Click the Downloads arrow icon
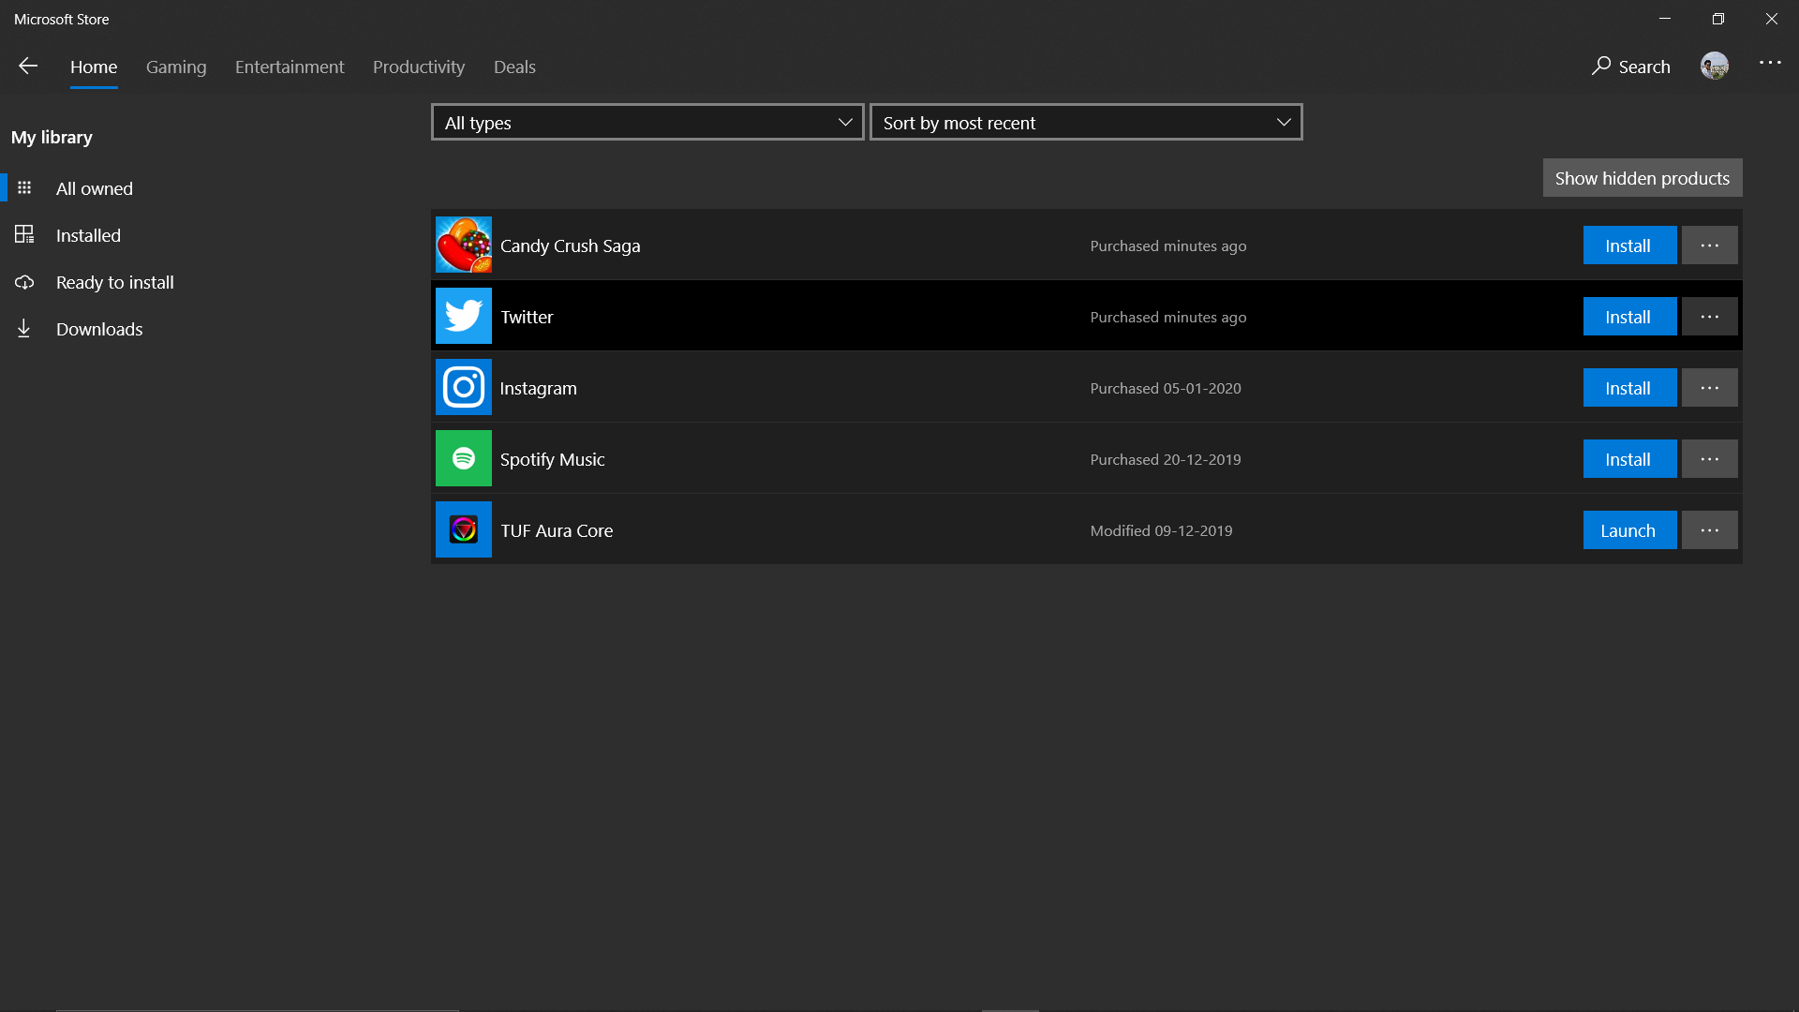1799x1012 pixels. coord(24,328)
